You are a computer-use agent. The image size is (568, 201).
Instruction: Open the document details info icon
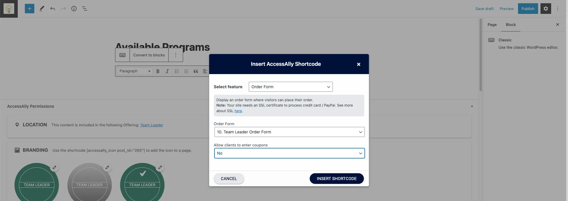(x=74, y=9)
